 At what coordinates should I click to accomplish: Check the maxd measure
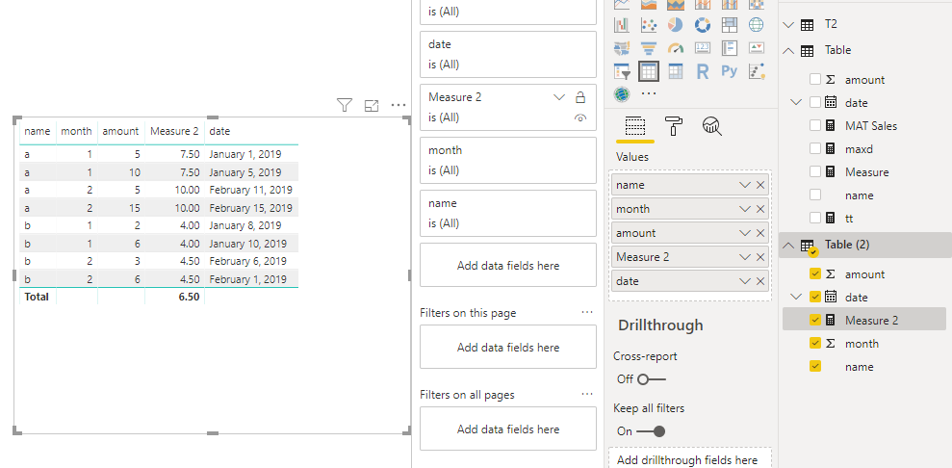(x=815, y=148)
